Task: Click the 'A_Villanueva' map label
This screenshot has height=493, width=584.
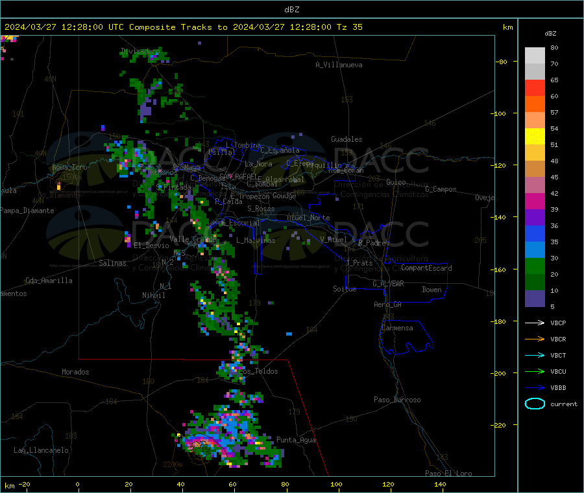Action: [339, 65]
